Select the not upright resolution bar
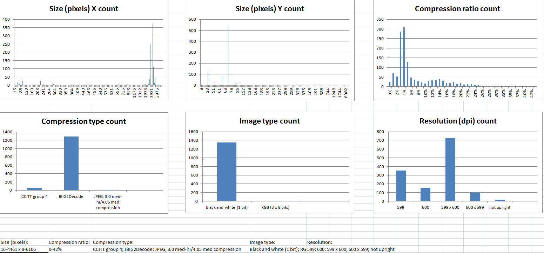This screenshot has height=253, width=544. [500, 200]
